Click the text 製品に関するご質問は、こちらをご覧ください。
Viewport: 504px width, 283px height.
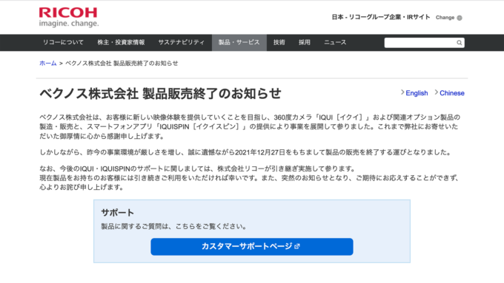tap(174, 227)
